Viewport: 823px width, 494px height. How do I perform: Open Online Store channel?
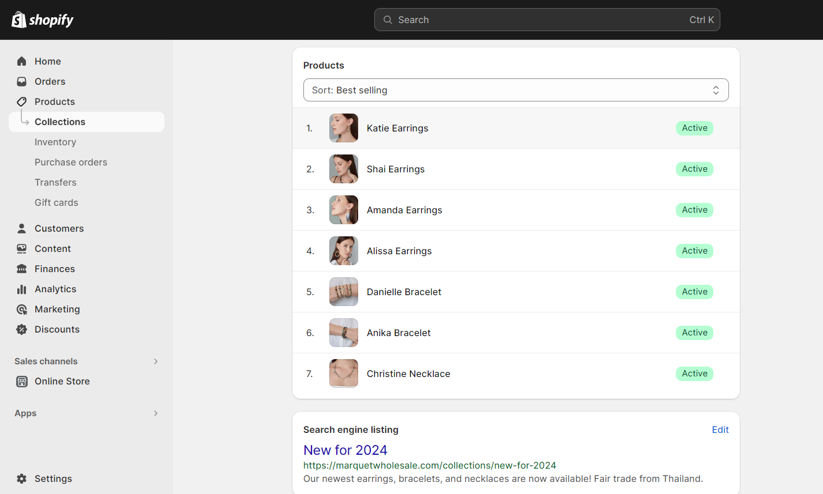click(62, 381)
